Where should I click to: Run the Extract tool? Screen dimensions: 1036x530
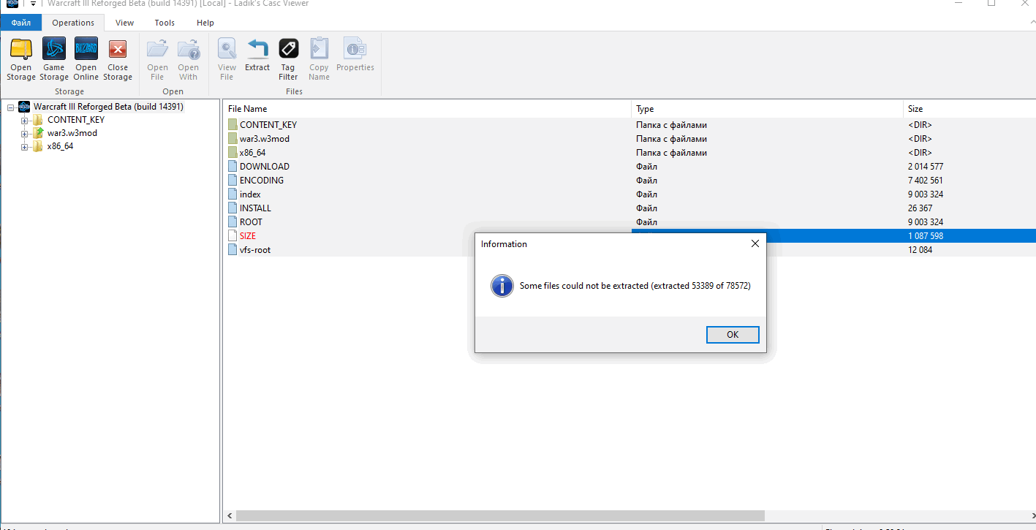[x=257, y=55]
